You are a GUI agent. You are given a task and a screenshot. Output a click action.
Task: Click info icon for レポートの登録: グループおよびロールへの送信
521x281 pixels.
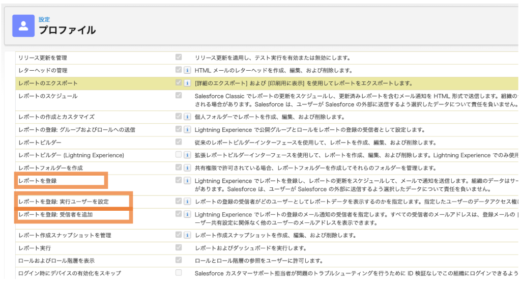coord(187,129)
